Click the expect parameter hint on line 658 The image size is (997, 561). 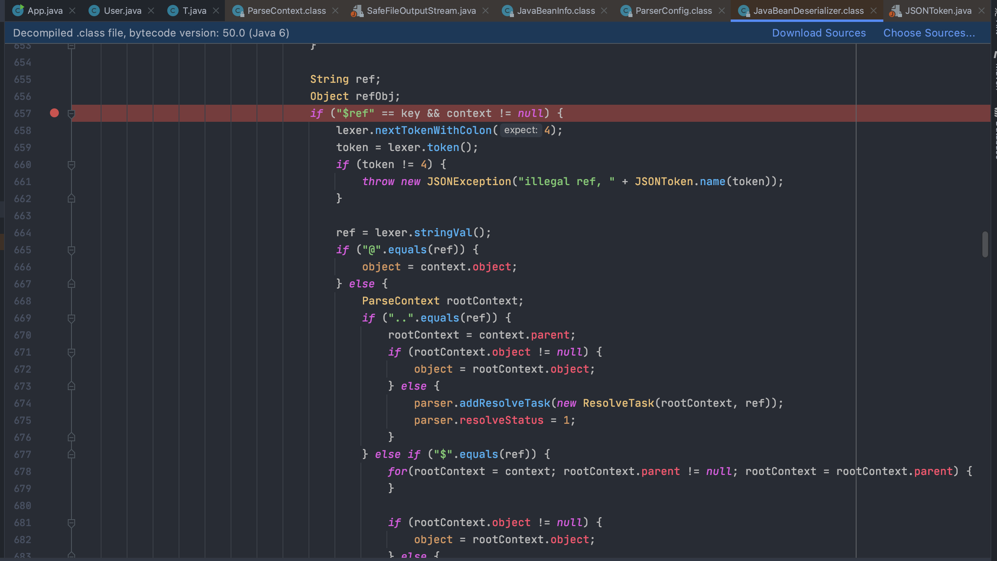click(520, 130)
